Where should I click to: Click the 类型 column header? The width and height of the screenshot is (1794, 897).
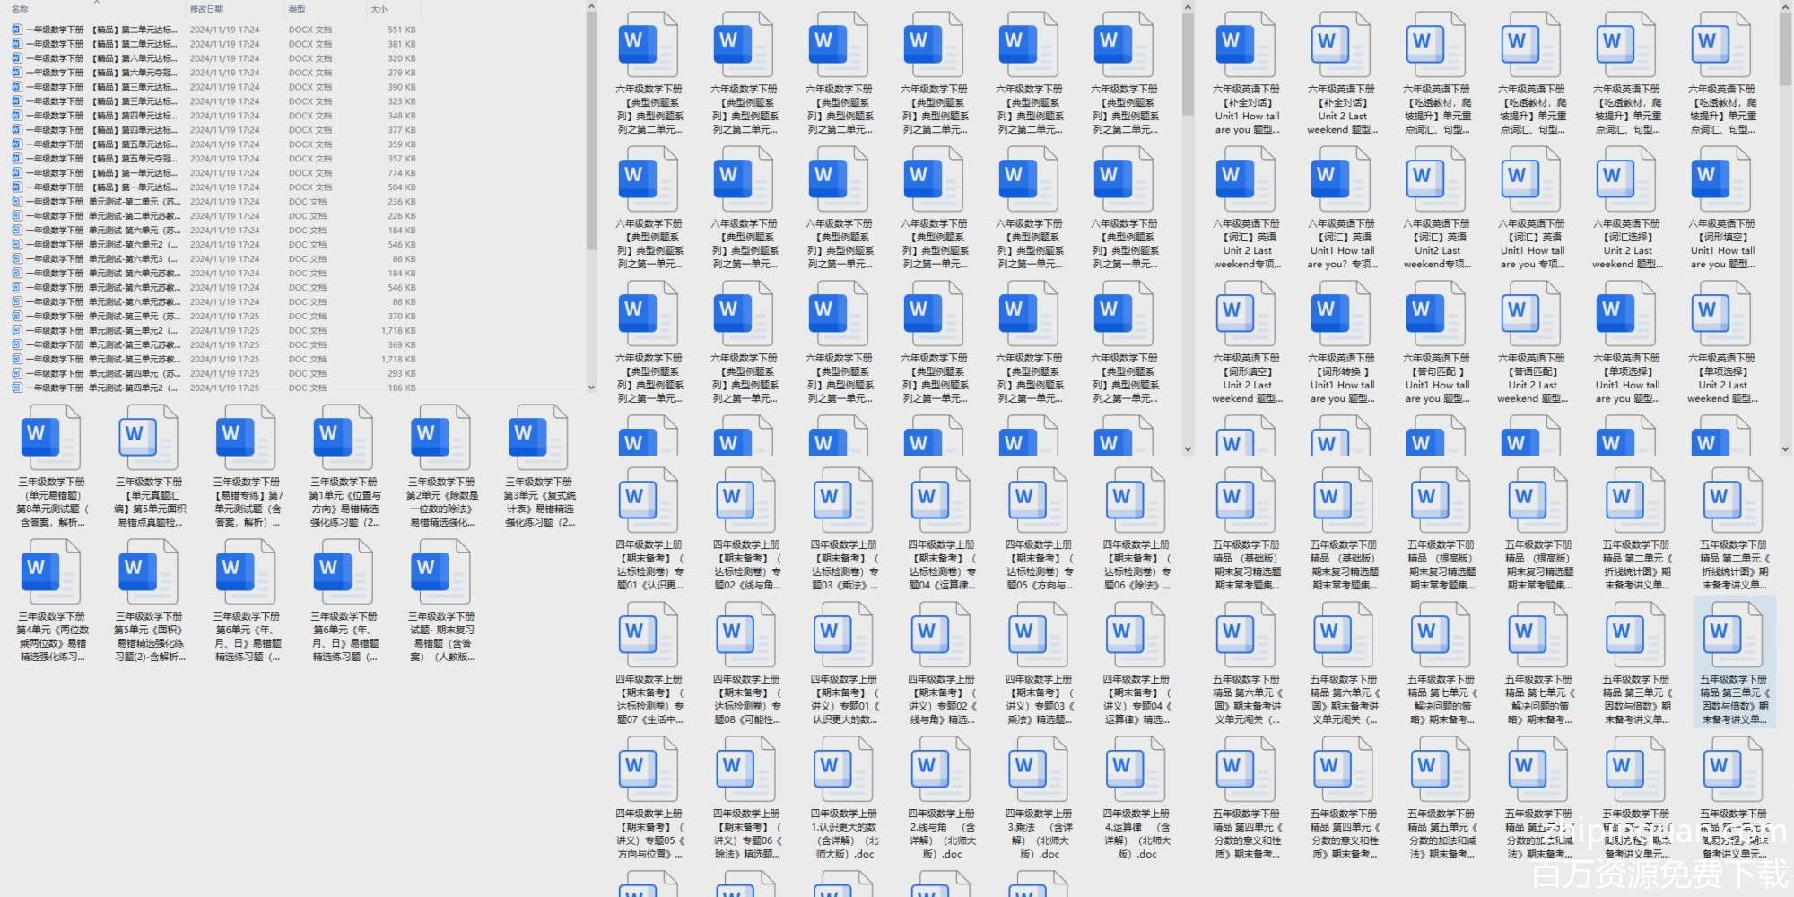point(297,9)
